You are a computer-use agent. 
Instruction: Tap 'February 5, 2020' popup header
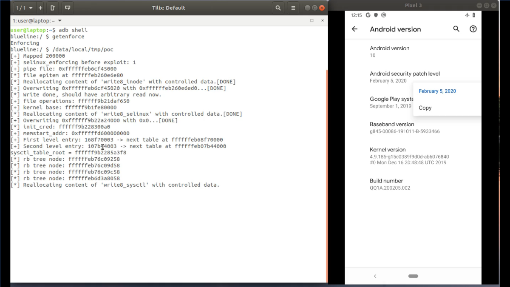point(437,91)
